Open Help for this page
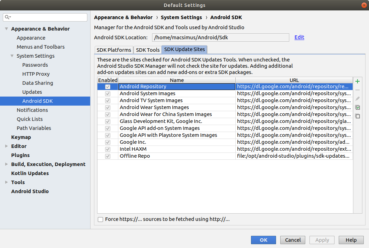369x248 pixels. [351, 240]
